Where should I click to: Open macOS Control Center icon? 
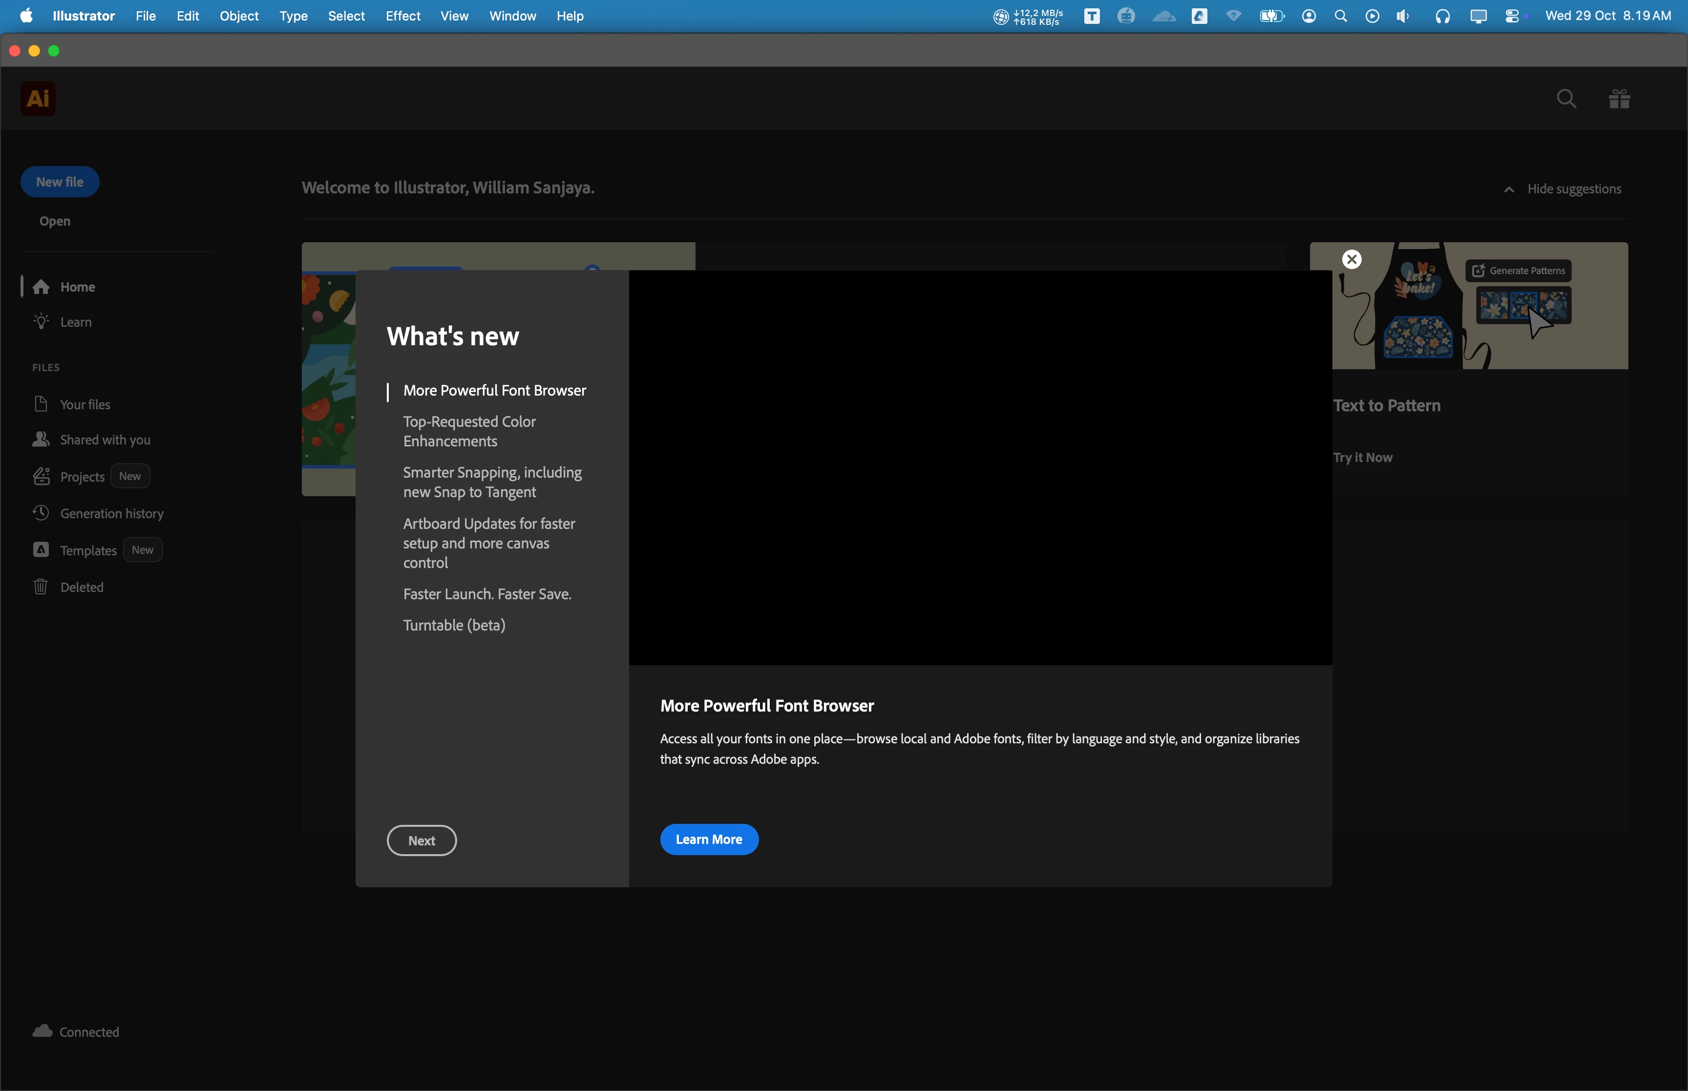click(1512, 16)
